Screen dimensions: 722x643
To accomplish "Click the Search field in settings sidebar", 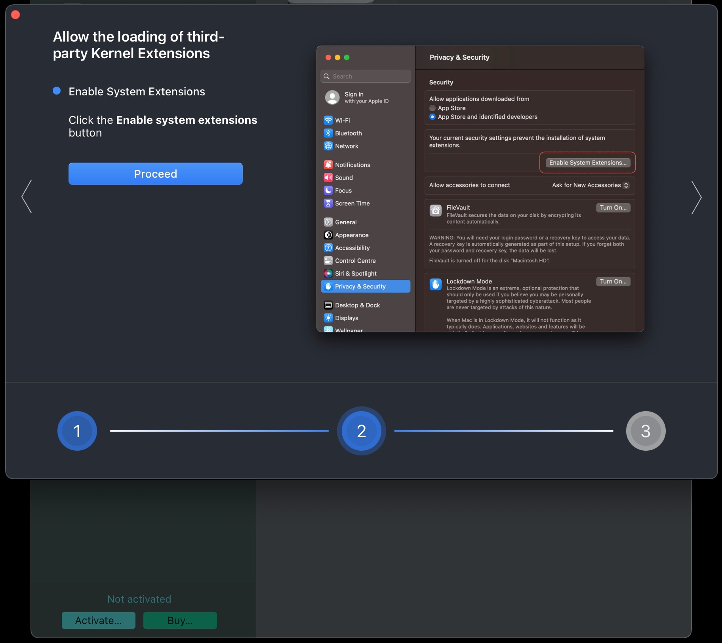I will click(x=366, y=76).
